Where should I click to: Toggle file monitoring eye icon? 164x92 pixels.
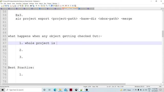pyautogui.click(x=63, y=6)
